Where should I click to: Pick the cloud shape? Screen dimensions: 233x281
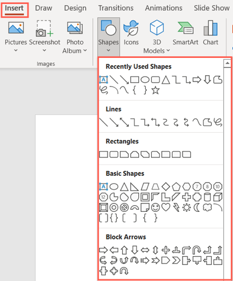207,207
